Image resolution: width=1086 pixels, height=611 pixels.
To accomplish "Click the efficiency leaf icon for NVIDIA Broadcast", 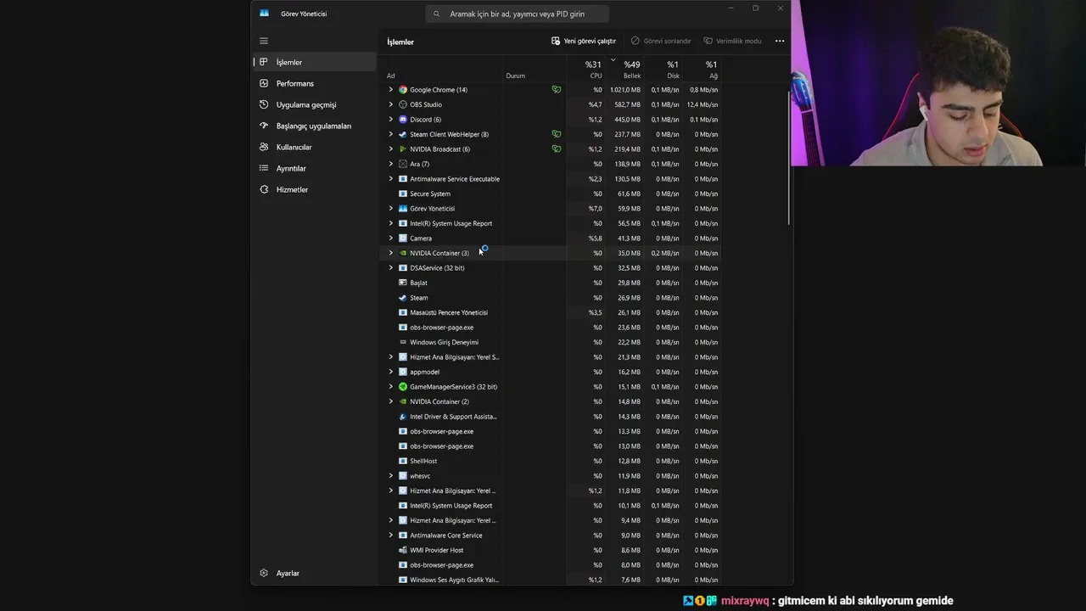I will (557, 149).
